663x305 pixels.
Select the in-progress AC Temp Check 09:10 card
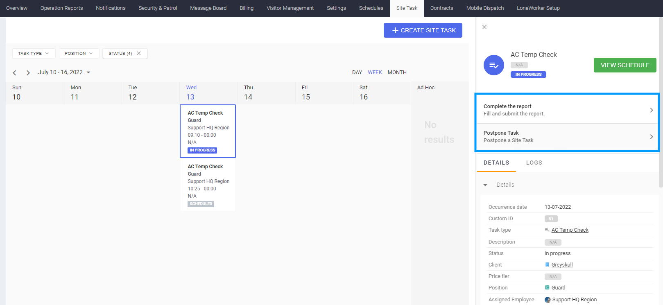pyautogui.click(x=208, y=131)
